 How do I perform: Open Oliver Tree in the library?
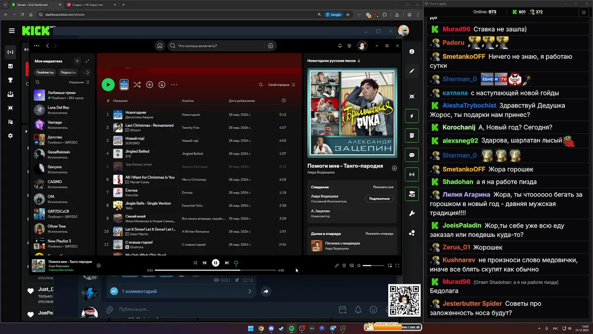tap(63, 229)
